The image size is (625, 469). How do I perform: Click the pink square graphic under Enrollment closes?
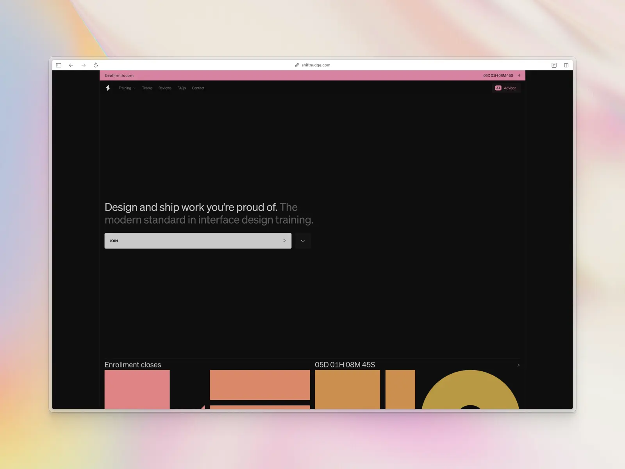point(137,389)
